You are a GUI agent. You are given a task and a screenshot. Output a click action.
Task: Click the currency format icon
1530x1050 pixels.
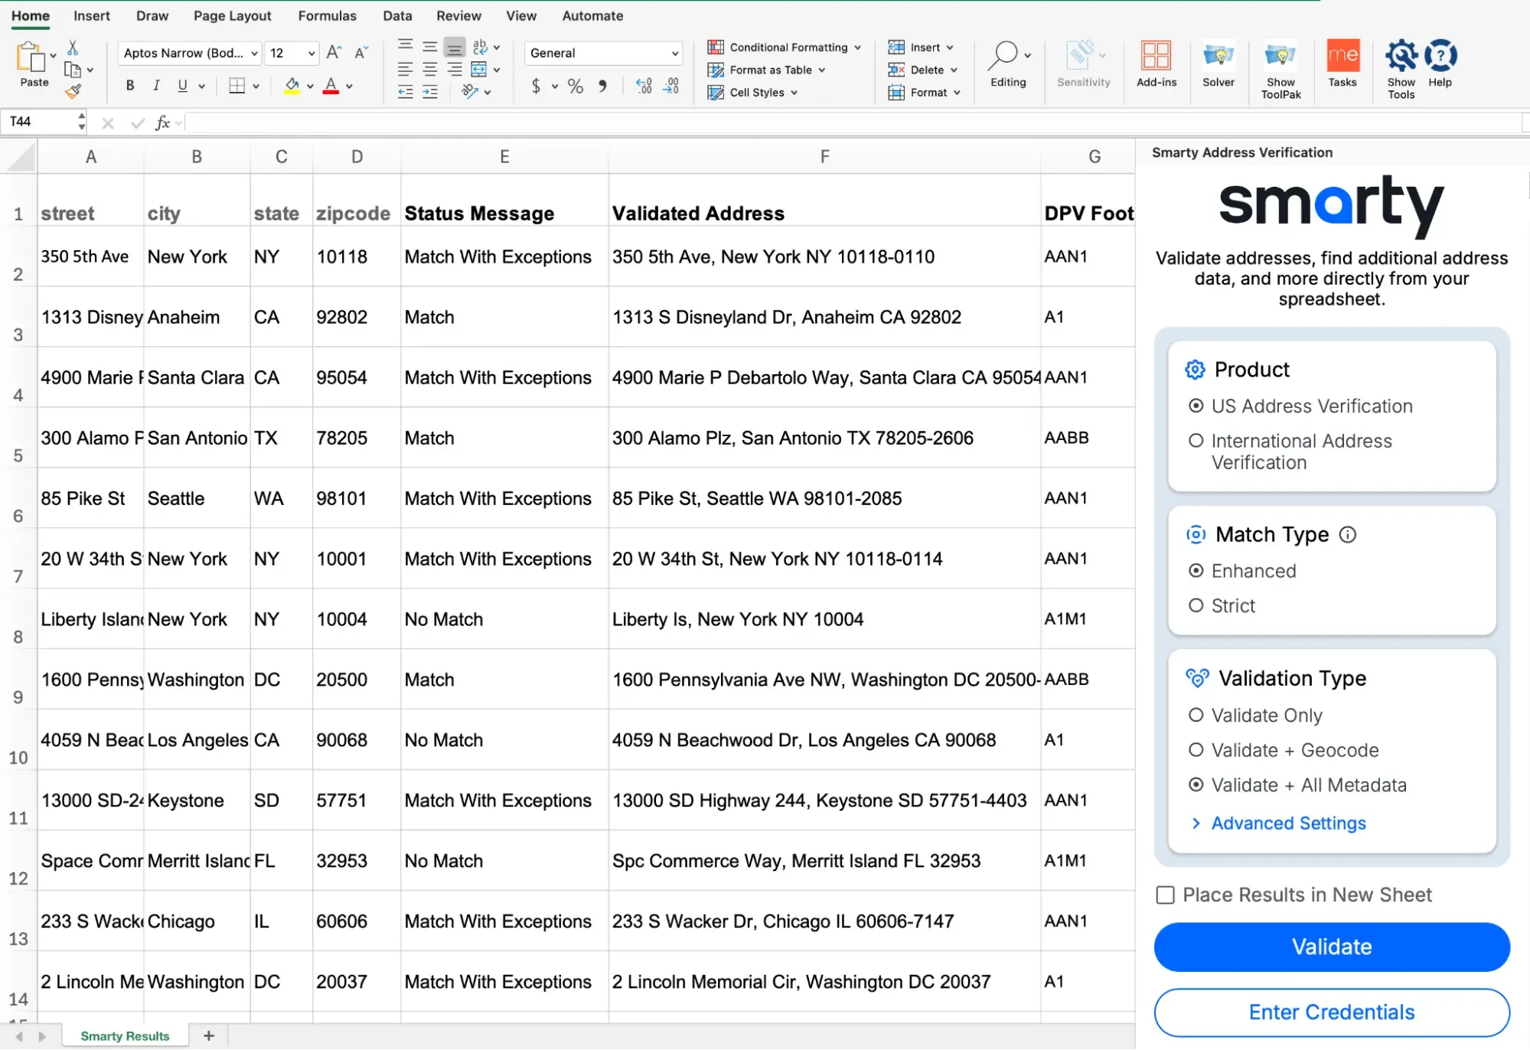536,86
